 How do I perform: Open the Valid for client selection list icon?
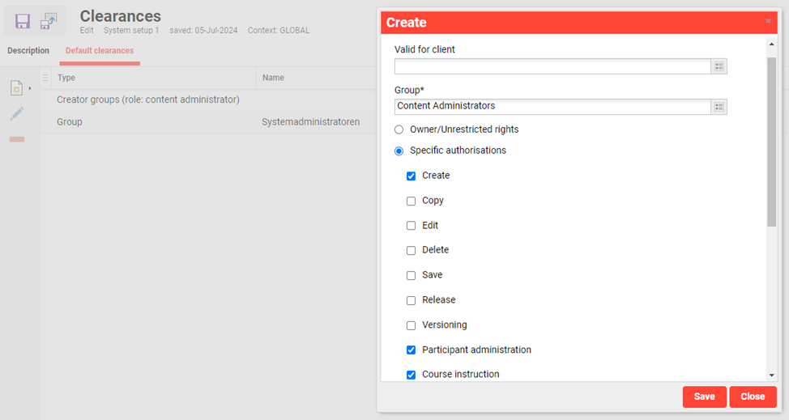click(x=719, y=66)
